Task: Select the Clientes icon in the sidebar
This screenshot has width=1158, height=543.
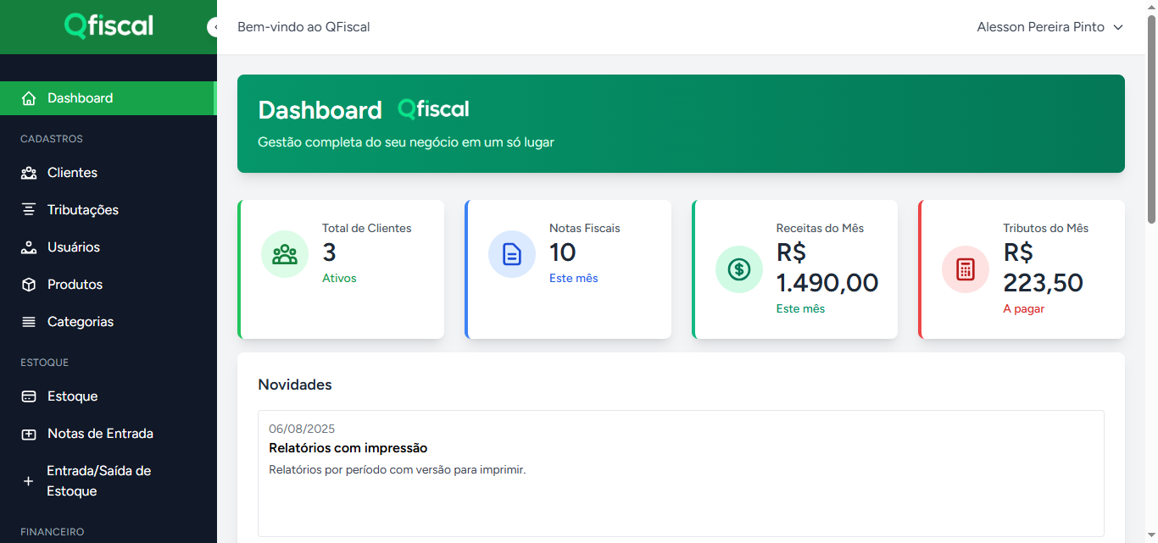Action: point(28,172)
